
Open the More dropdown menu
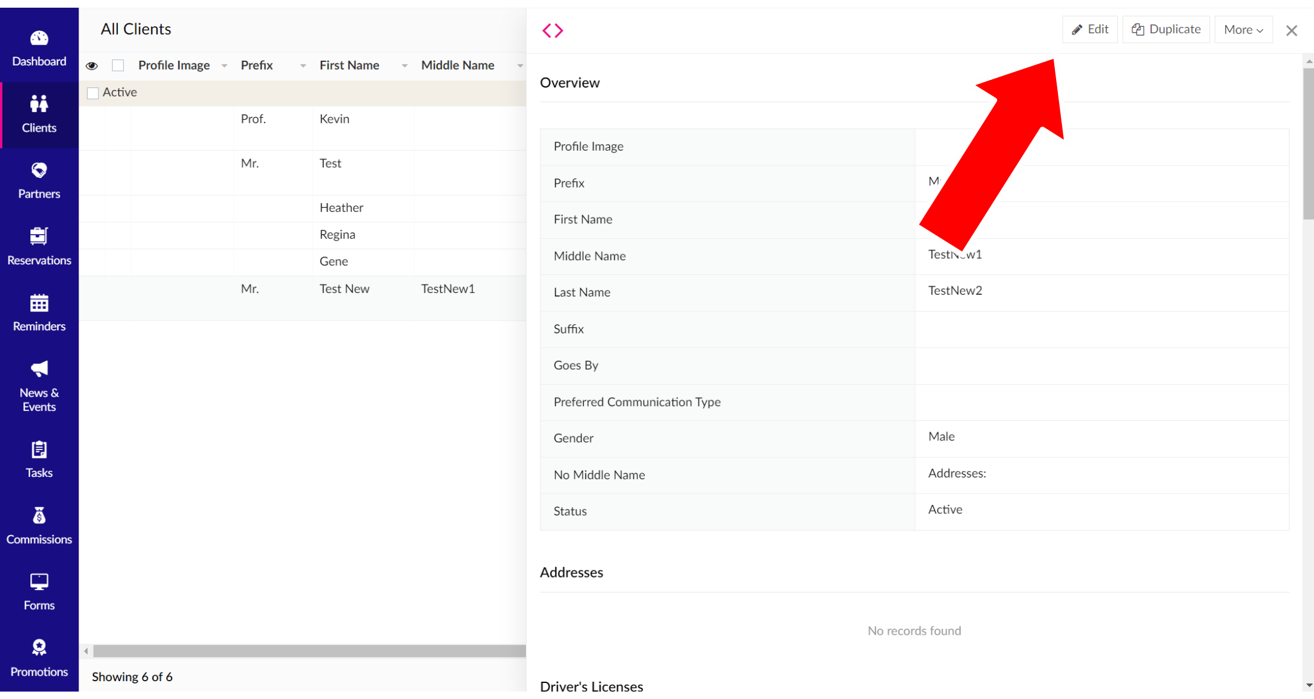[x=1243, y=30]
